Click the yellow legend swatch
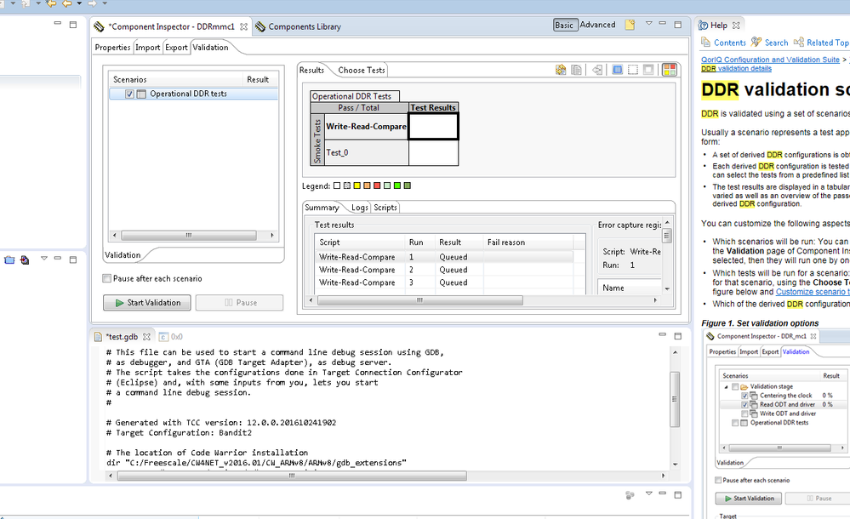 [357, 185]
